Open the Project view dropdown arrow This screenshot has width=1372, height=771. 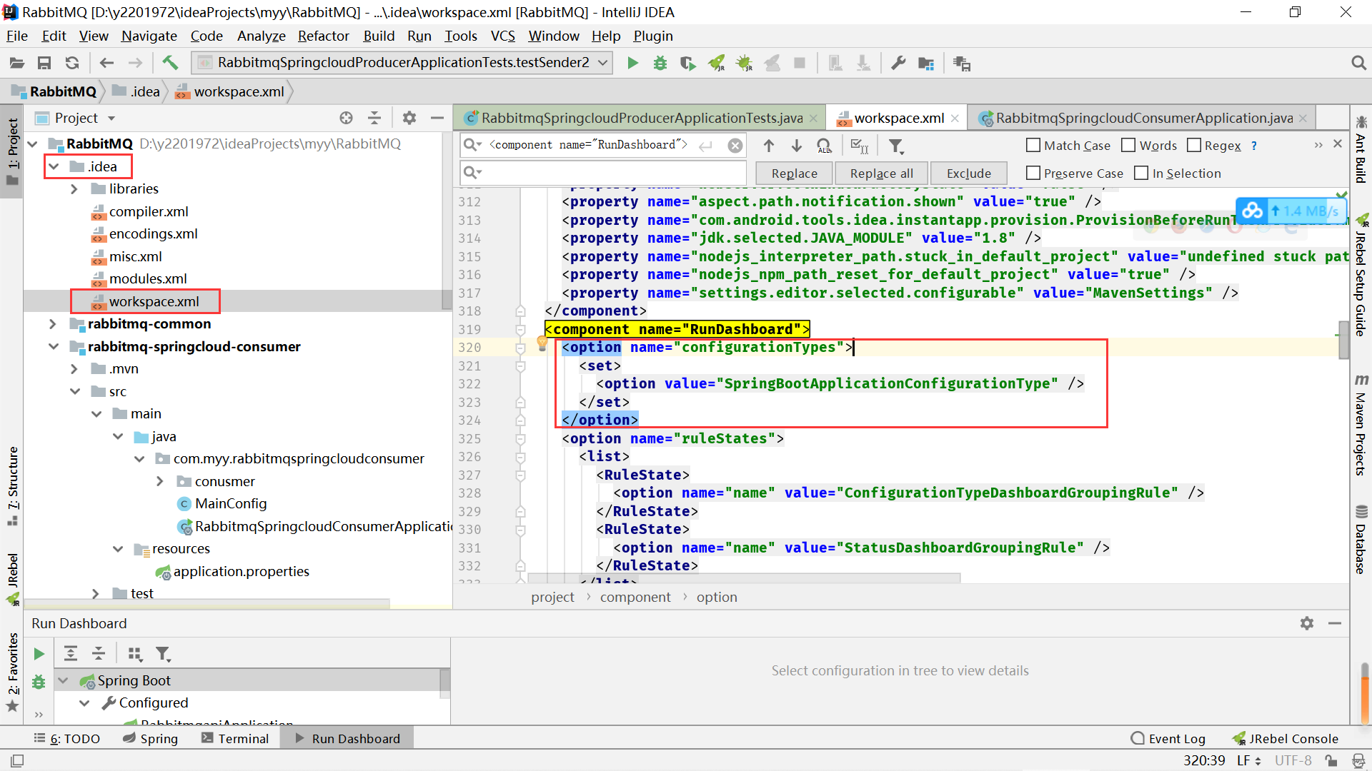tap(111, 119)
